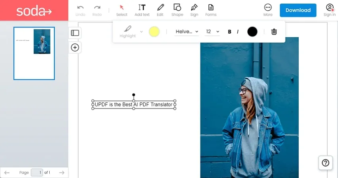Image resolution: width=338 pixels, height=178 pixels.
Task: Click the Soda logo
Action: point(34,11)
